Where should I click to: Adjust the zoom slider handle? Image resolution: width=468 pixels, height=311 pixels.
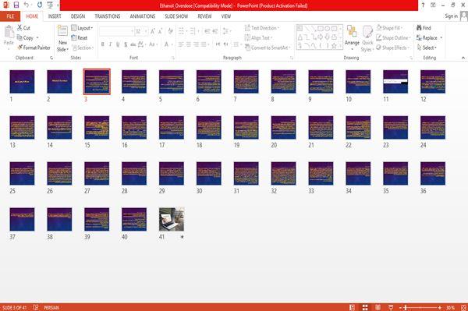click(x=406, y=307)
